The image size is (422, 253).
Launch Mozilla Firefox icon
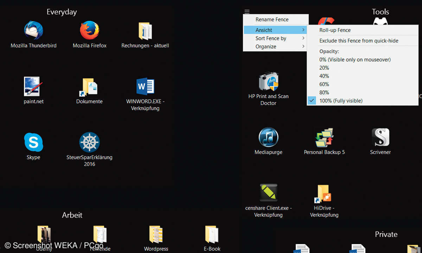pos(89,31)
